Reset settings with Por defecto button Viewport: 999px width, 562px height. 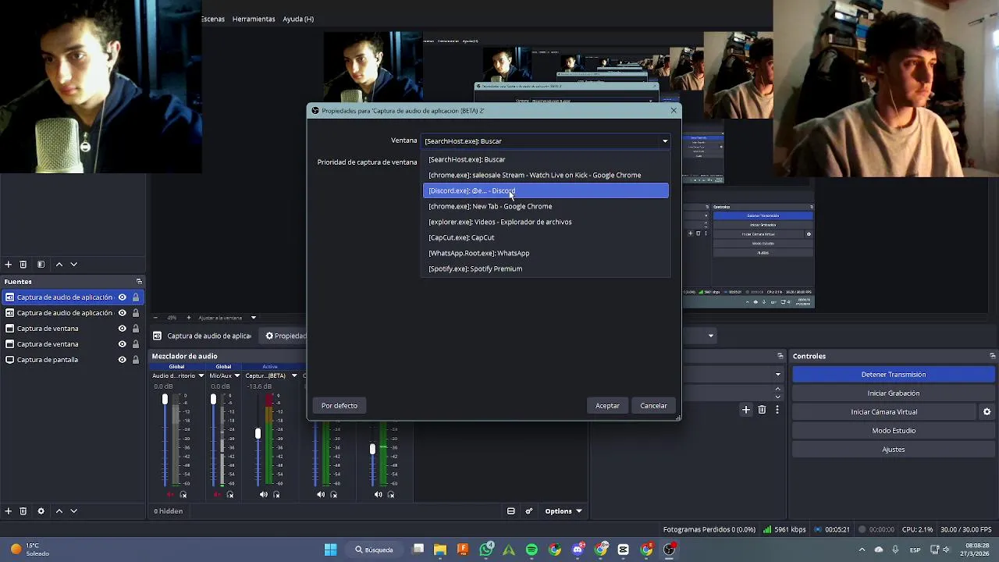click(340, 406)
